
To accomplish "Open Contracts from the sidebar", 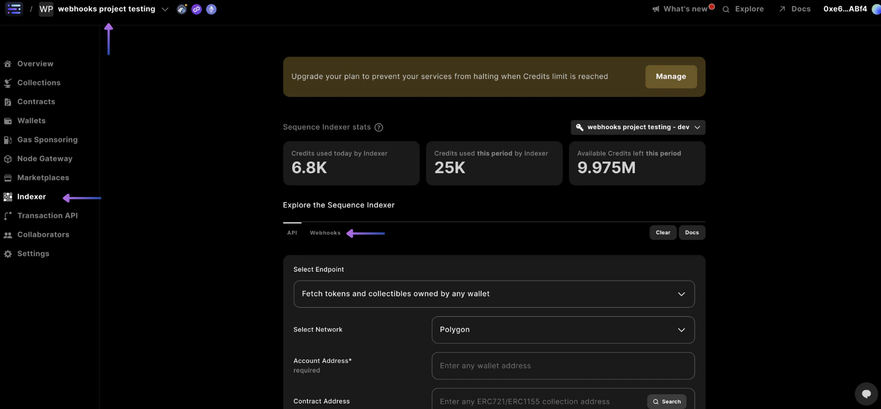I will (36, 102).
